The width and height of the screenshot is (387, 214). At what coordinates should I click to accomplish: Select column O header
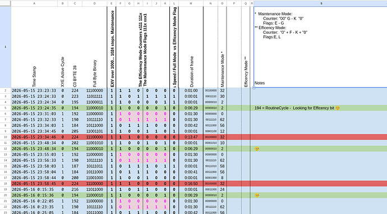coord(222,3)
